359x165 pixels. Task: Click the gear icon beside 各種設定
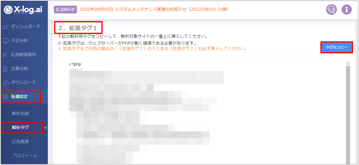5,96
